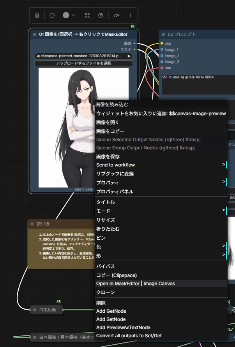235x347 pixels.
Task: Select next image with right arrow
Action: coord(129,56)
